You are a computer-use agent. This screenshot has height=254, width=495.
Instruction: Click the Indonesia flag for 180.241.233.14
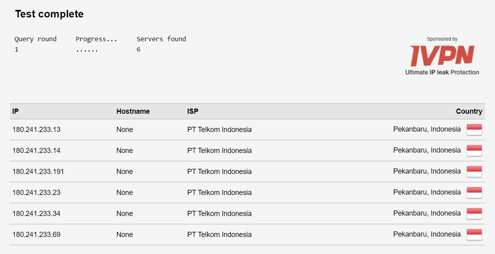(474, 150)
